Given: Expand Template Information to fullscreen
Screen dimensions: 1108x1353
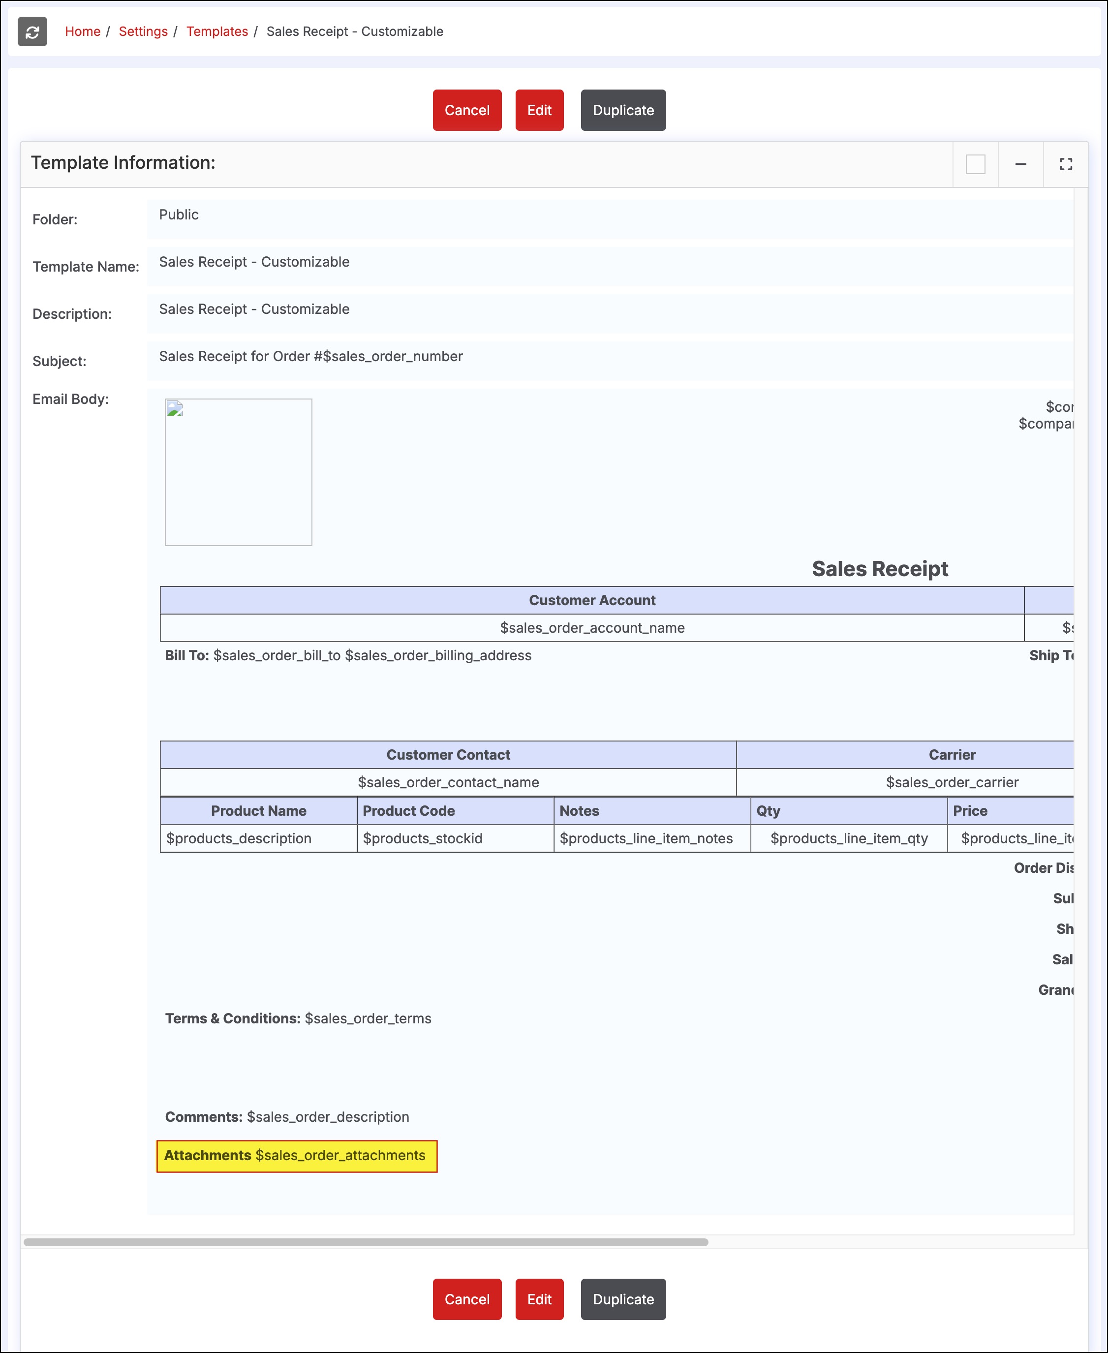Looking at the screenshot, I should coord(1065,164).
